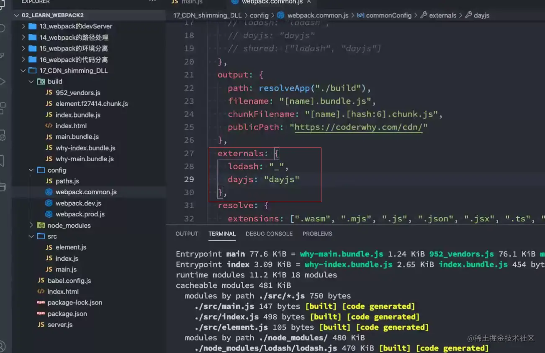Image resolution: width=545 pixels, height=353 pixels.
Task: Click webpack.common.js breadcrumb segment
Action: pos(318,15)
